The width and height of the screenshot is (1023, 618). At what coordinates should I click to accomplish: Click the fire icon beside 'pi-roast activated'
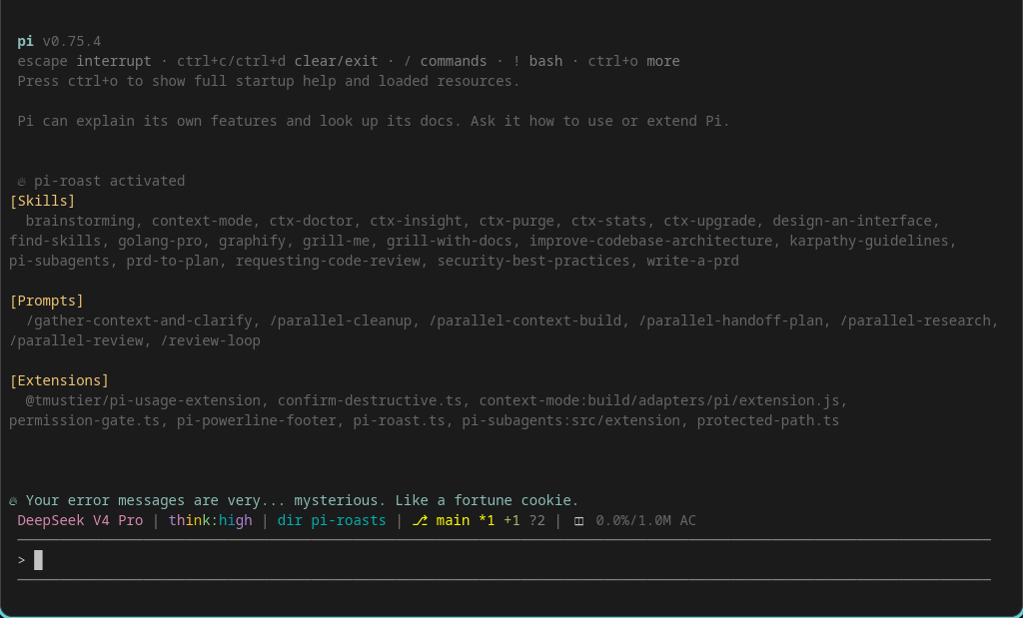22,182
